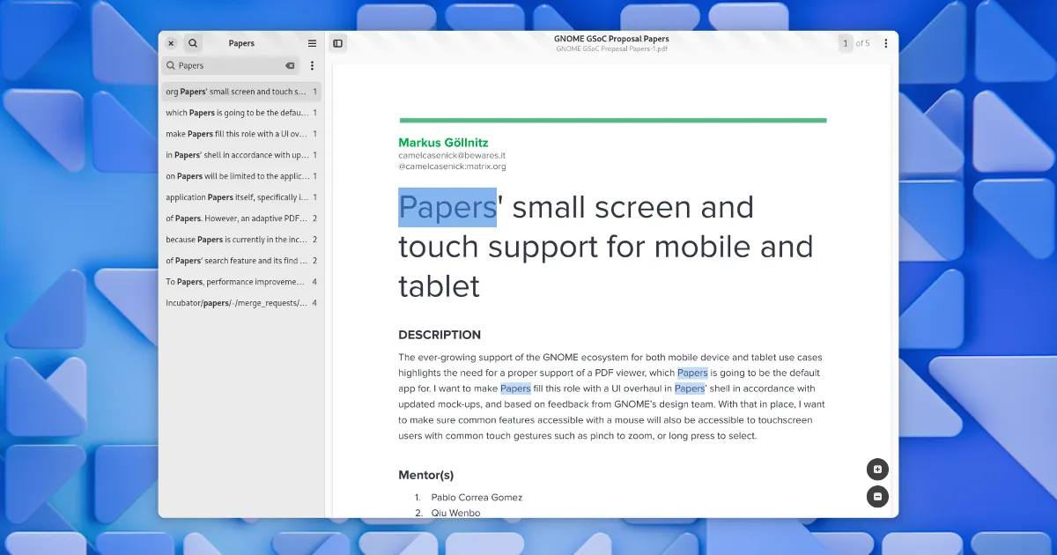This screenshot has width=1057, height=555.
Task: Select result "make Papers fill this role"
Action: pos(238,134)
